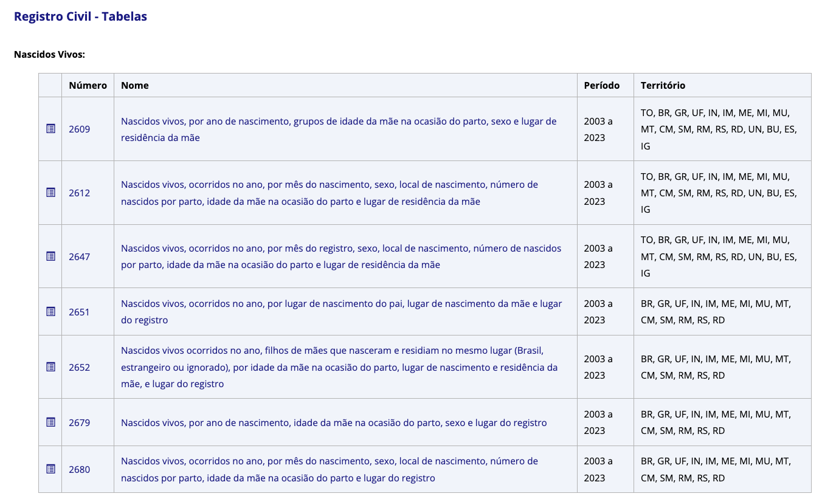Viewport: 822px width, 499px height.
Task: Open the 2652 number link
Action: point(79,368)
